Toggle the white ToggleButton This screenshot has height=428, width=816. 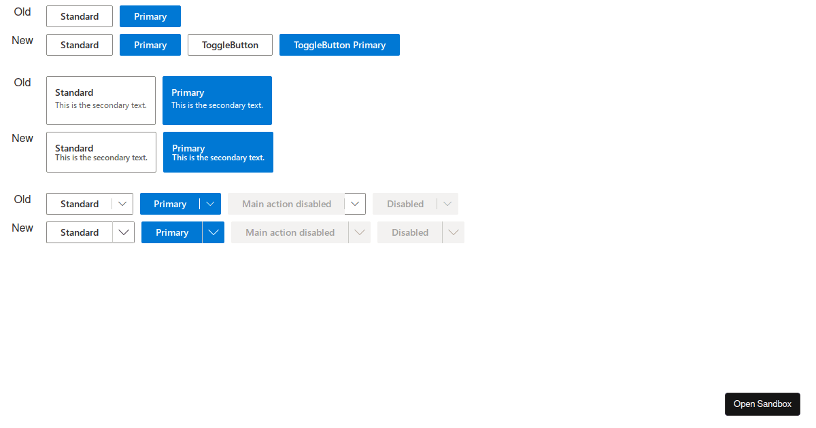pos(230,45)
